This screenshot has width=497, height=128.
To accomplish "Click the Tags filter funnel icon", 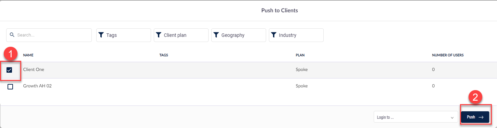I will (101, 35).
